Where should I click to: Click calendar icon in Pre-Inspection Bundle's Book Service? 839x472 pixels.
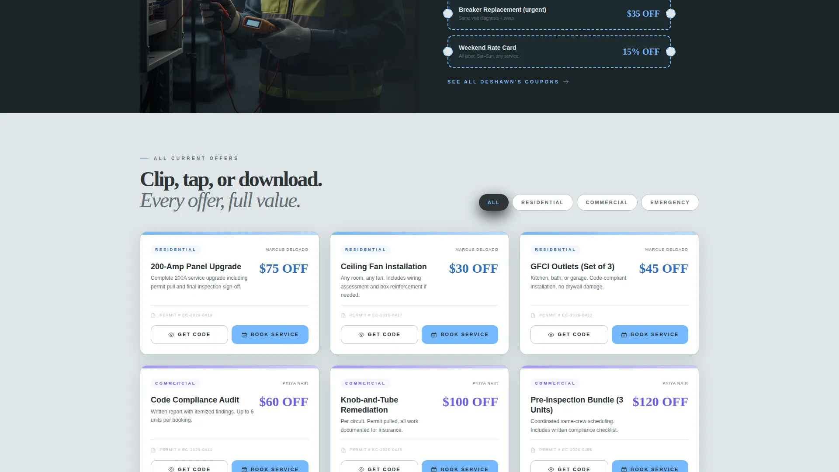624,469
